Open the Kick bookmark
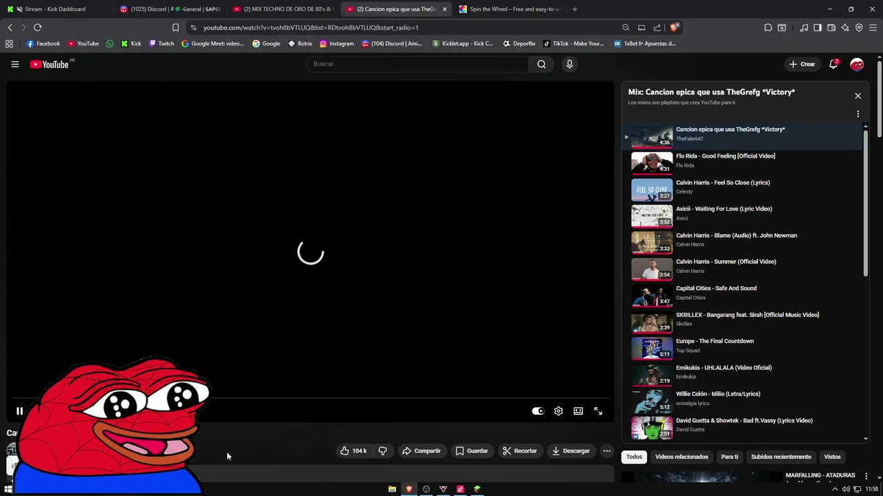 point(131,43)
